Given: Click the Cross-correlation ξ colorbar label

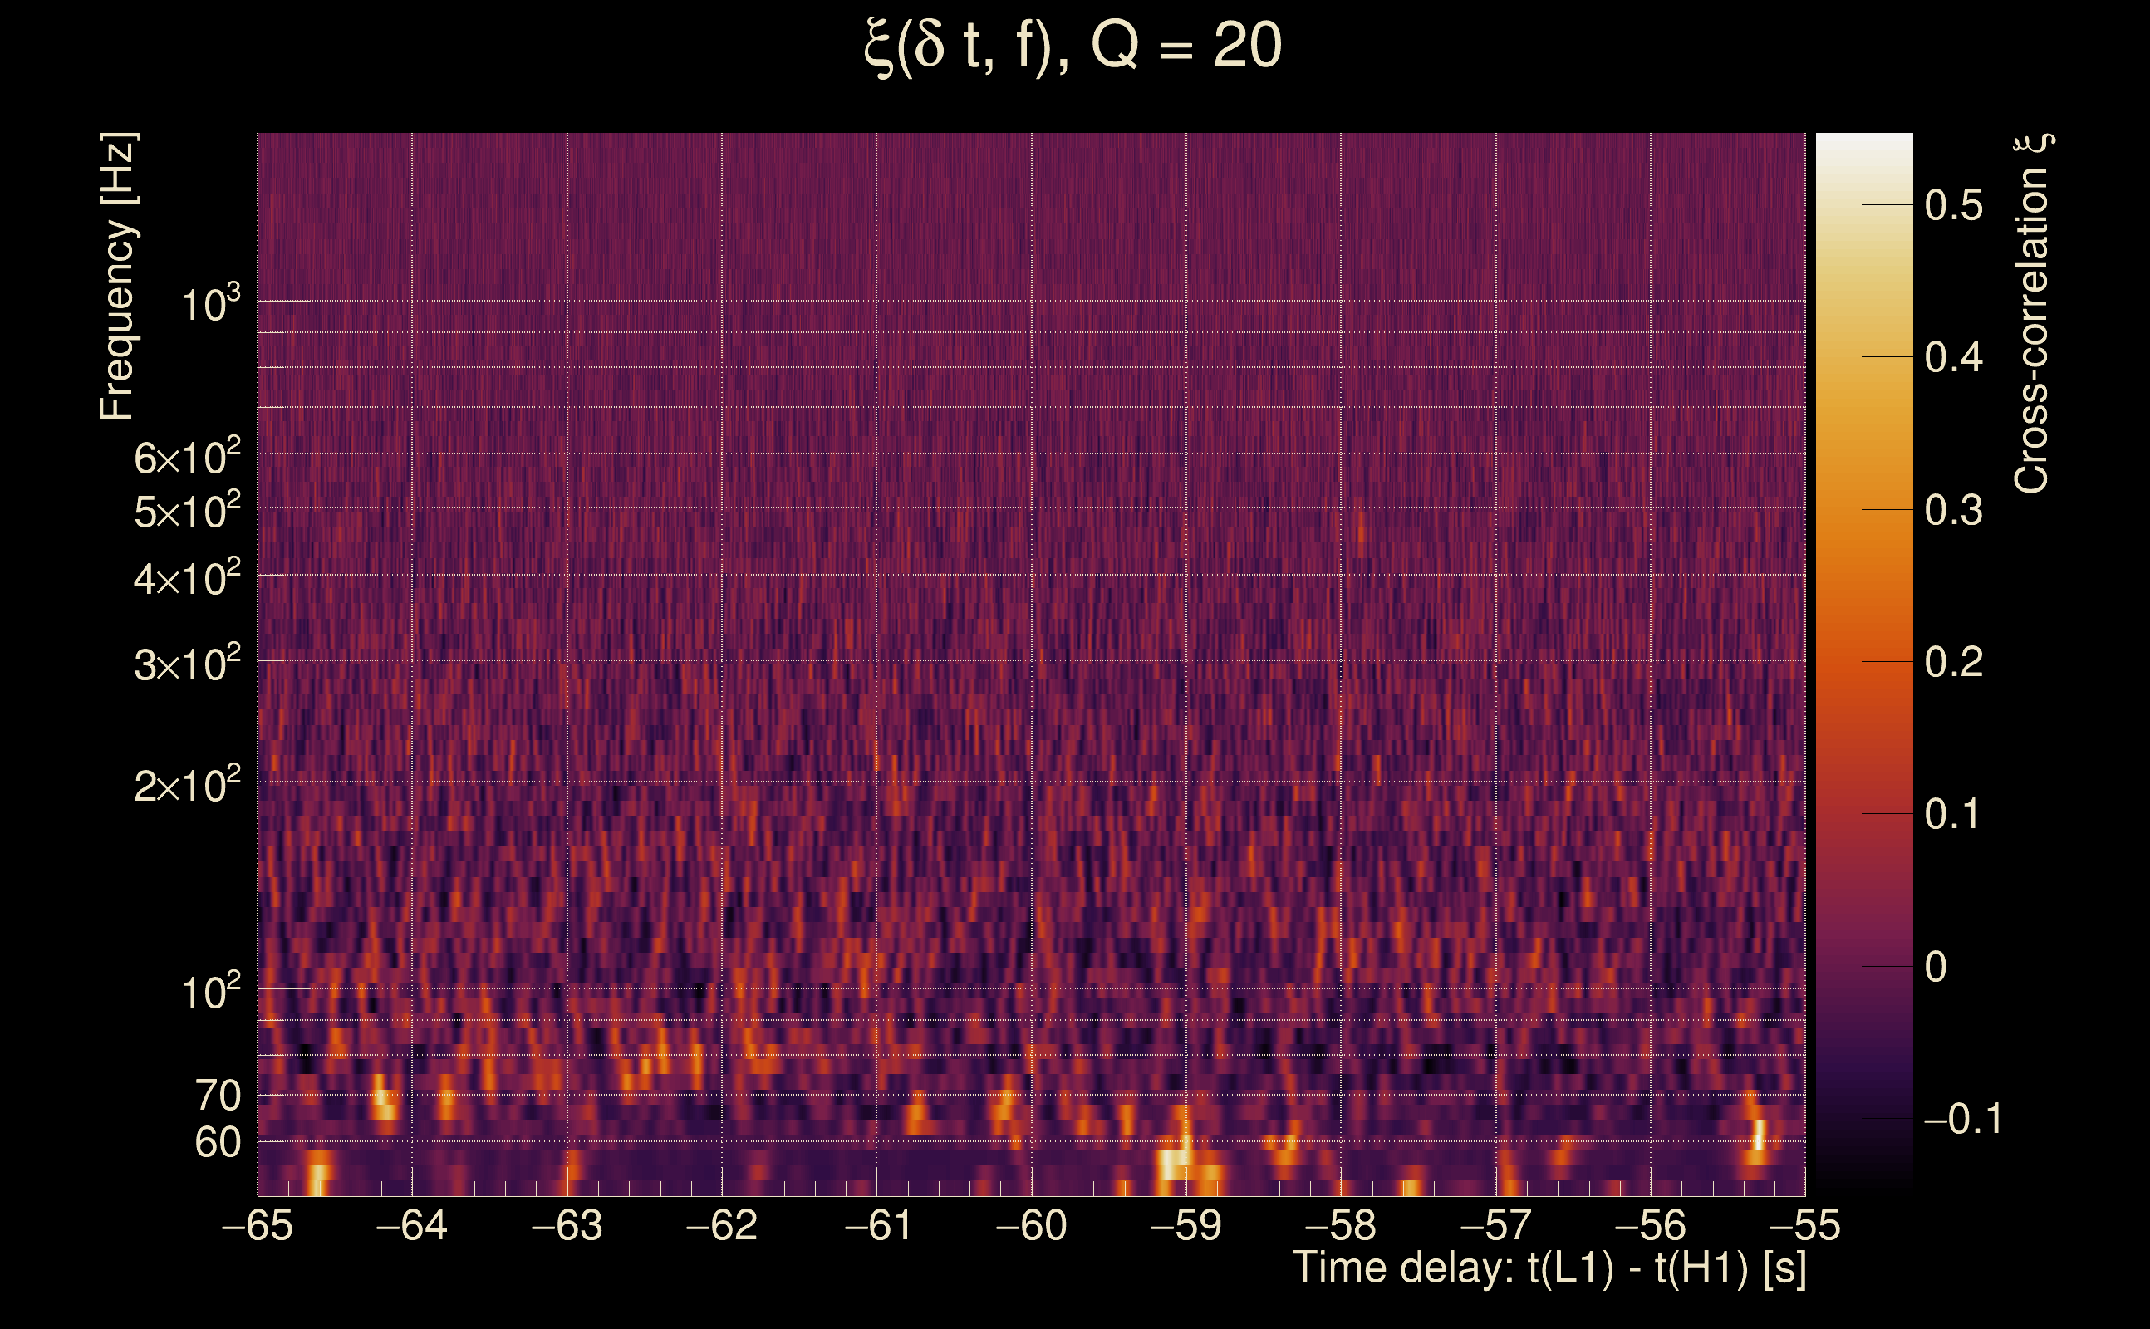Looking at the screenshot, I should click(2031, 314).
